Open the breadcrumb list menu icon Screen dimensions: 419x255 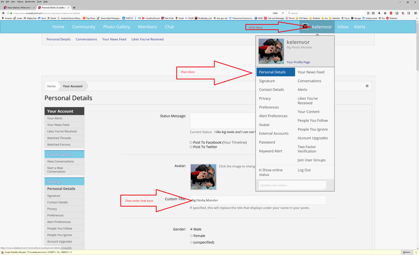tap(367, 86)
